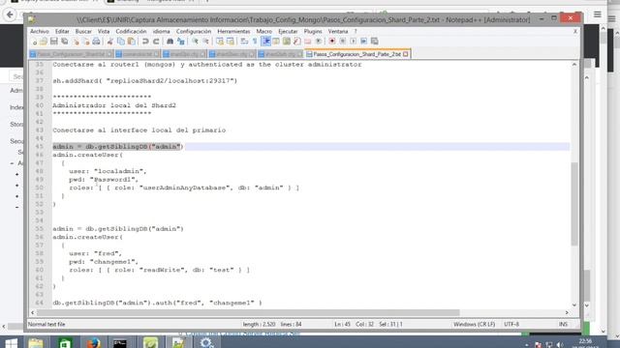Open the Configuración menu
The image size is (620, 348).
pyautogui.click(x=194, y=31)
